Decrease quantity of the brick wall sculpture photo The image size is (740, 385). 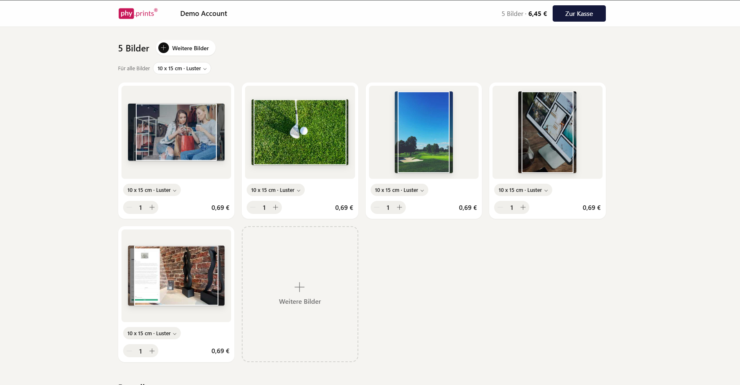click(129, 351)
